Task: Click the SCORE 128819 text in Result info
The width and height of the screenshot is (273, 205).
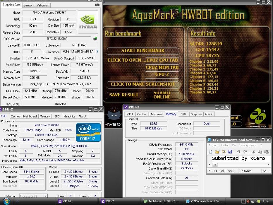Action: pyautogui.click(x=206, y=44)
